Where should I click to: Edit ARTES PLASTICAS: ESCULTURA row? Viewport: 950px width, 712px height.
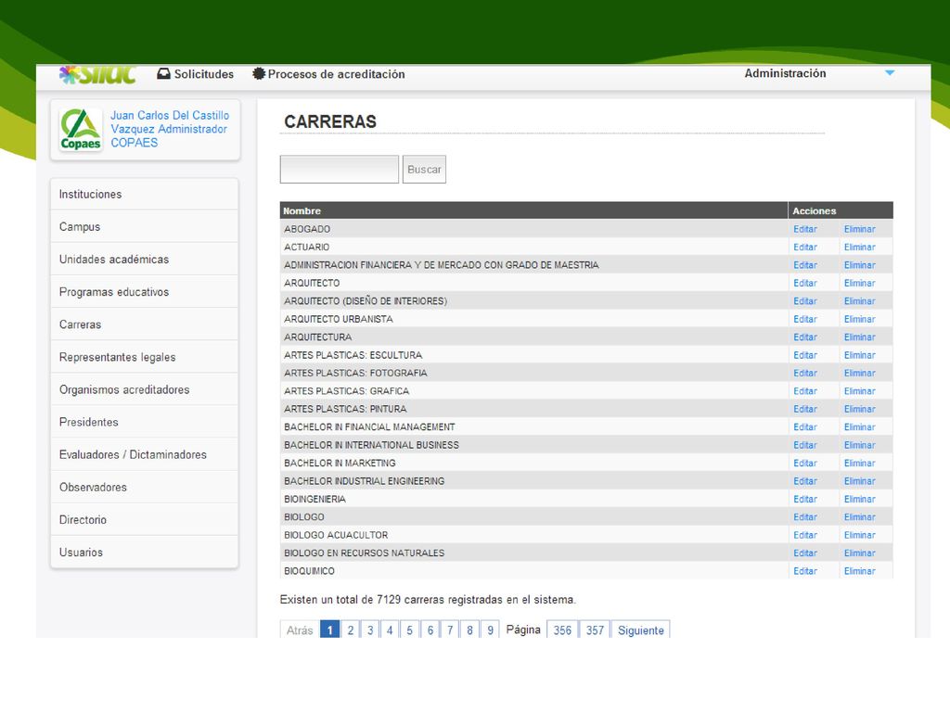coord(805,355)
